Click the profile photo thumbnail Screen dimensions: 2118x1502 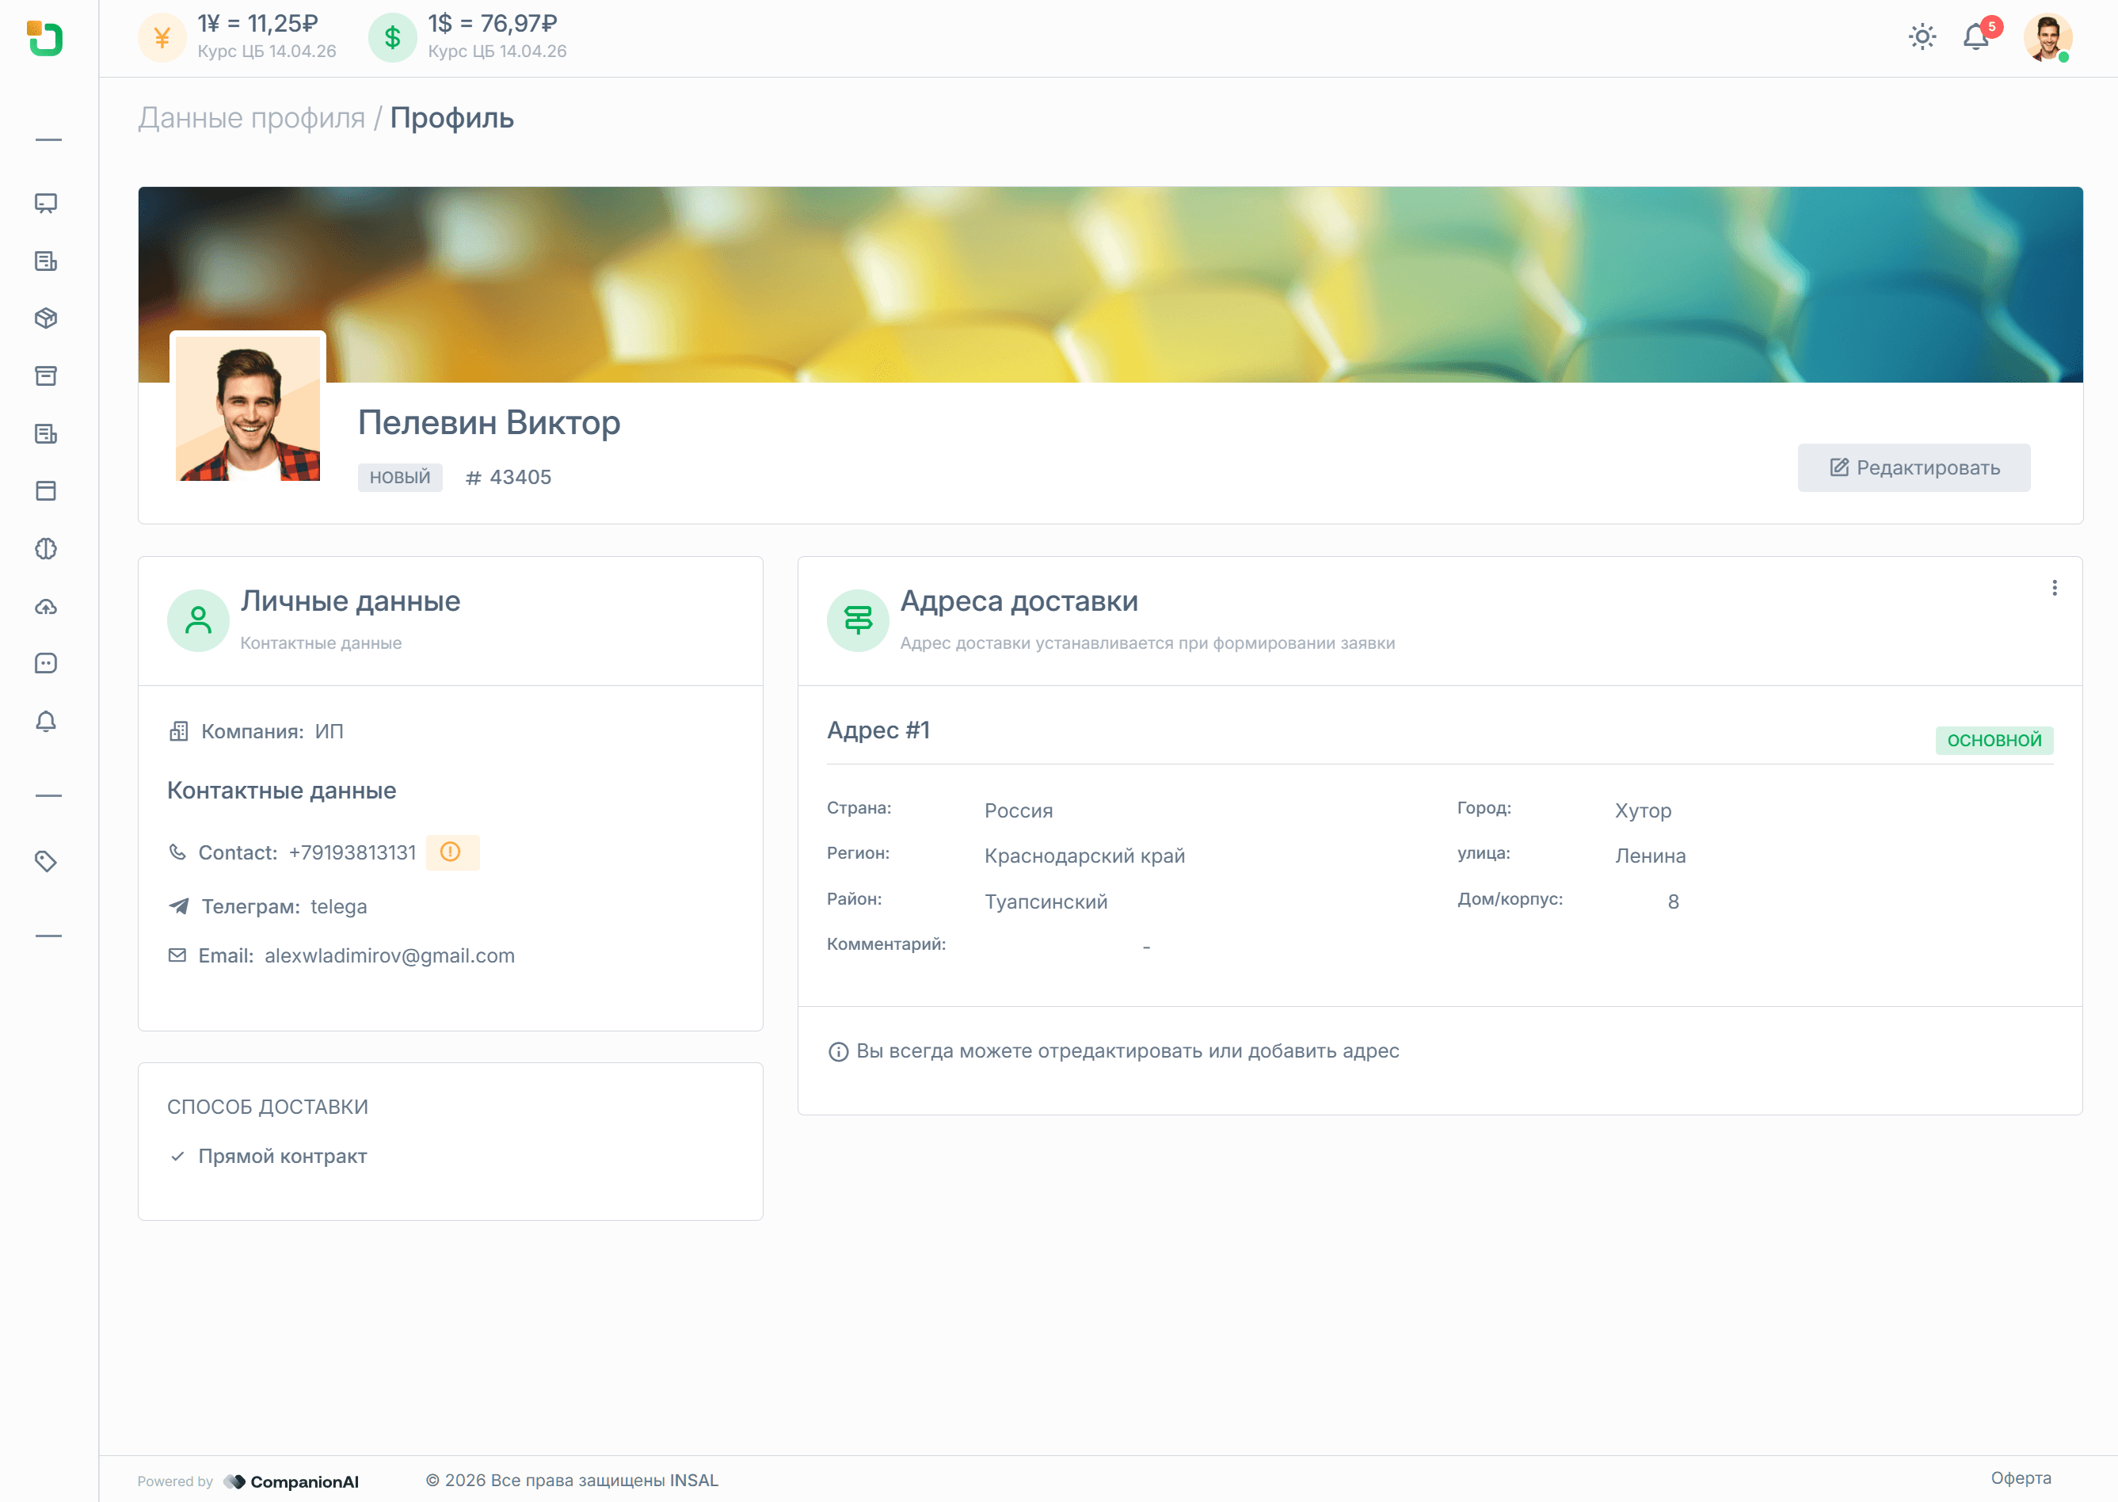248,408
